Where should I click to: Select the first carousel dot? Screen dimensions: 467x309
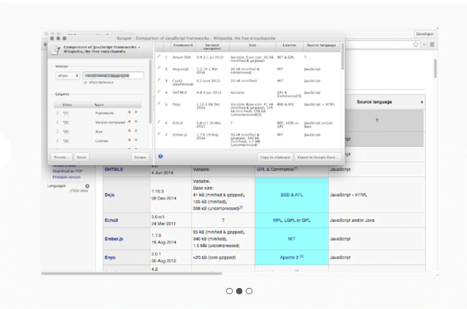[x=229, y=291]
